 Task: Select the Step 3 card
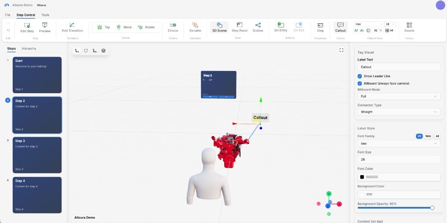[37, 155]
